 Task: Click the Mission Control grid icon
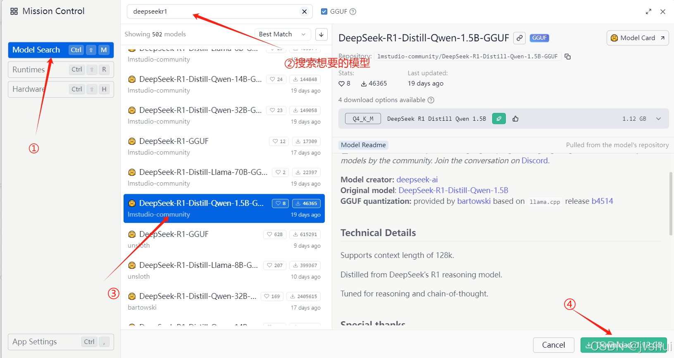14,11
